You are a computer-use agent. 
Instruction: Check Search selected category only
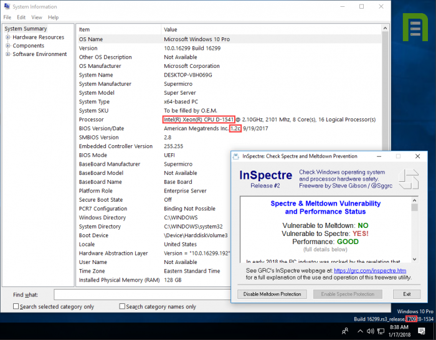coord(16,306)
